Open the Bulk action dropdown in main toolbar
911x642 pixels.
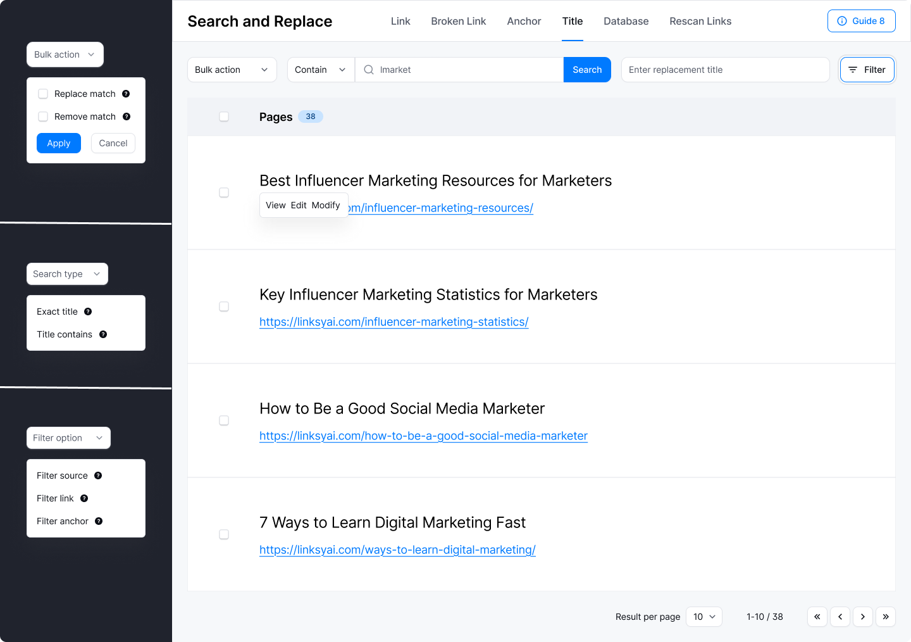pyautogui.click(x=232, y=70)
